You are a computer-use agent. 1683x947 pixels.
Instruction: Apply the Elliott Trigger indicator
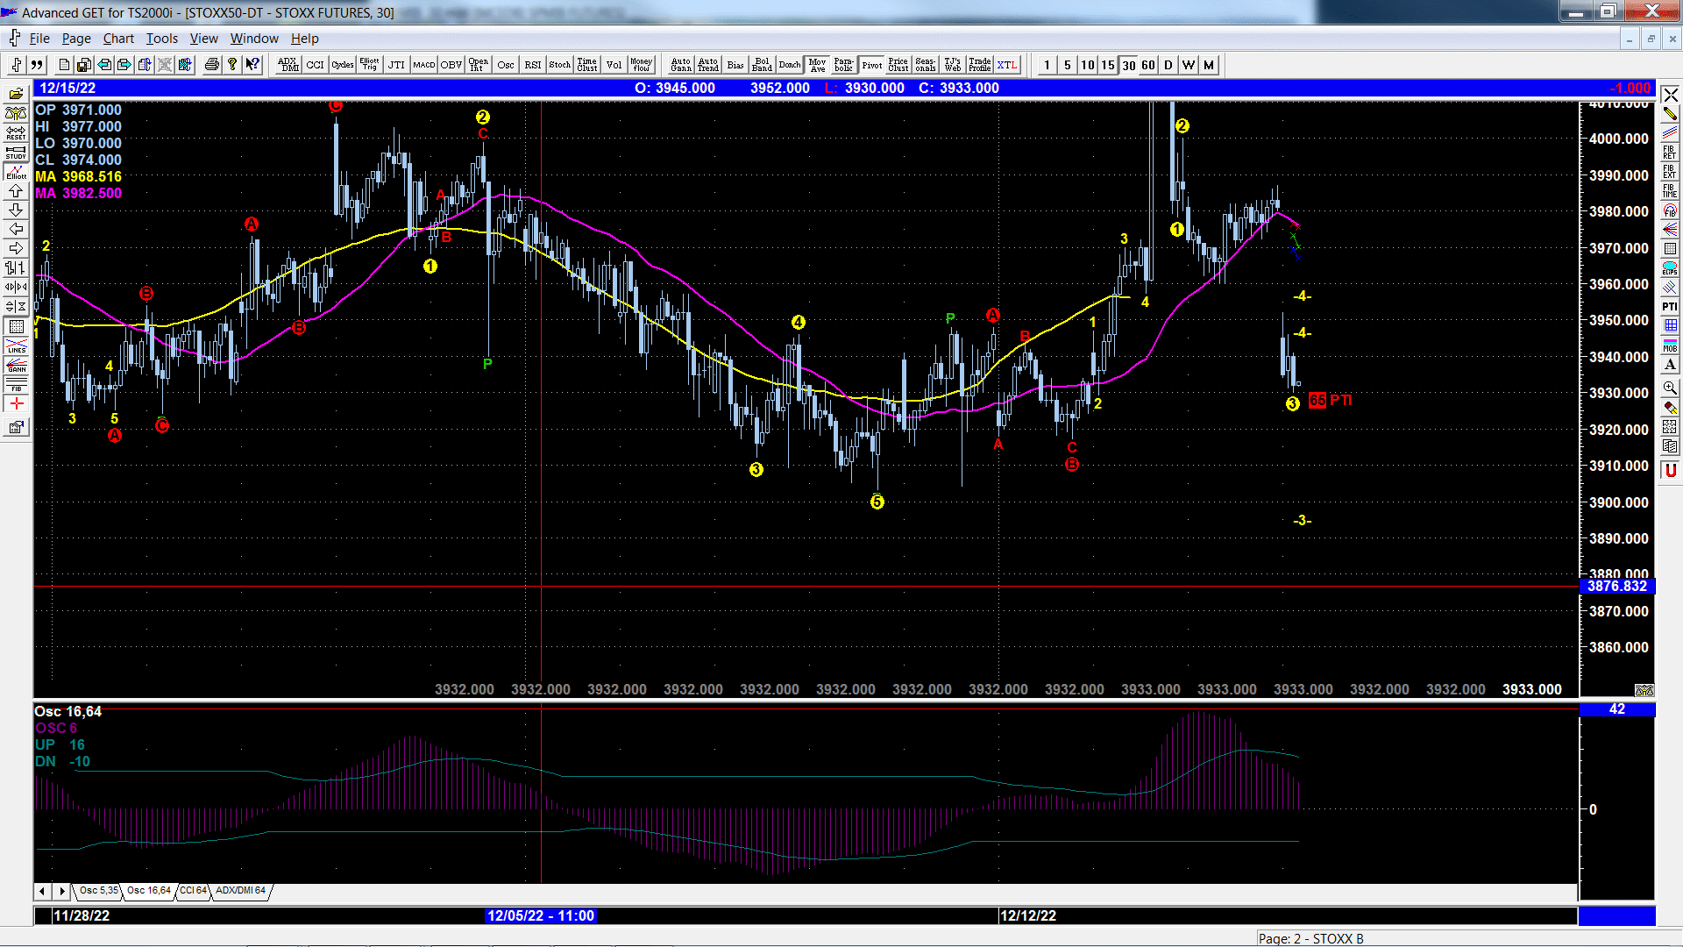point(370,65)
